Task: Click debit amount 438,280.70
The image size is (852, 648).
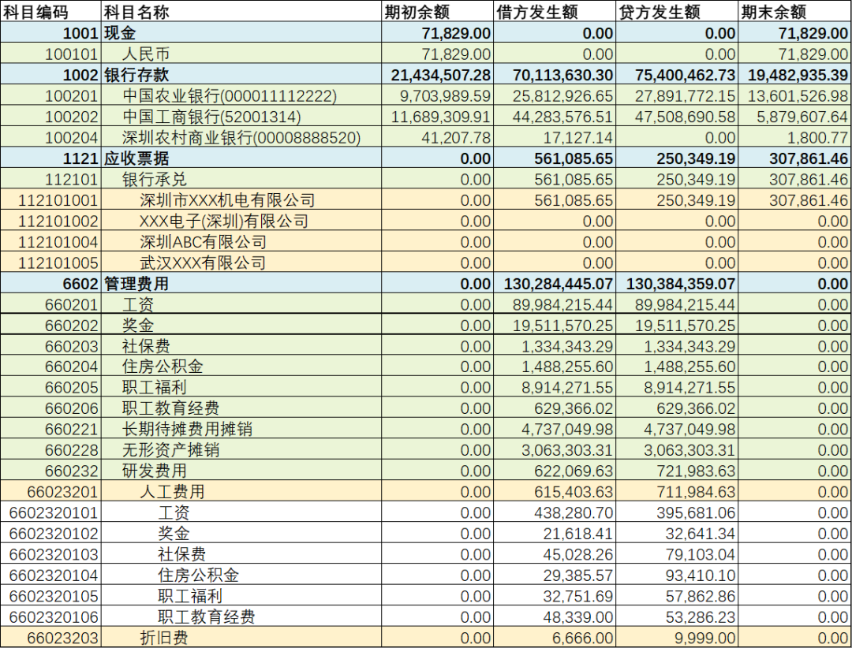Action: [x=555, y=512]
